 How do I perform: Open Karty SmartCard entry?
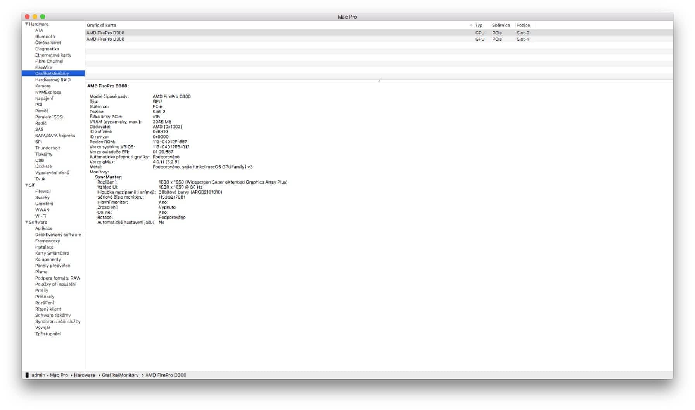[52, 253]
